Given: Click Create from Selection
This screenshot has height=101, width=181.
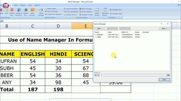Looking at the screenshot, I should click(53, 14).
